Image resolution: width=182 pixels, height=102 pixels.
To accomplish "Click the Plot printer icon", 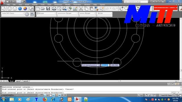I will coord(54,9).
